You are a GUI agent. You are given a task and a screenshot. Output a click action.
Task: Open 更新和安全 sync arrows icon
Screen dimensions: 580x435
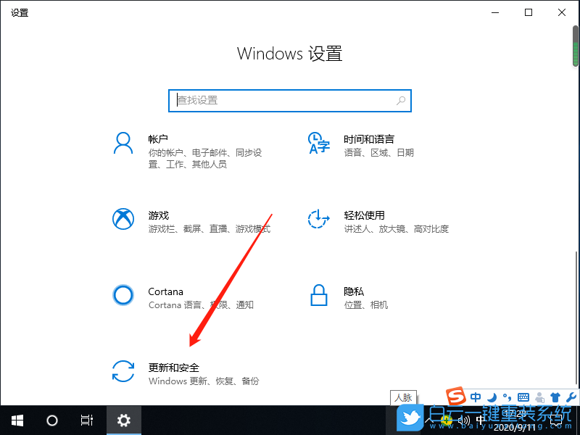pyautogui.click(x=123, y=371)
